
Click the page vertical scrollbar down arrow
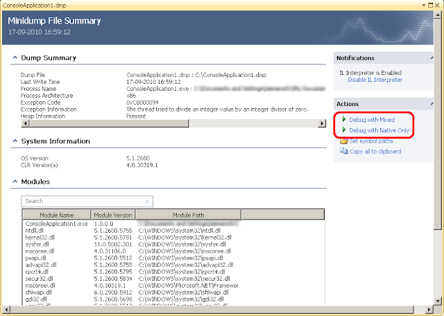click(438, 301)
